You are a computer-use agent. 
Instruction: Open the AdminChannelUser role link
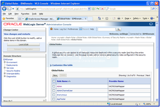point(65,91)
